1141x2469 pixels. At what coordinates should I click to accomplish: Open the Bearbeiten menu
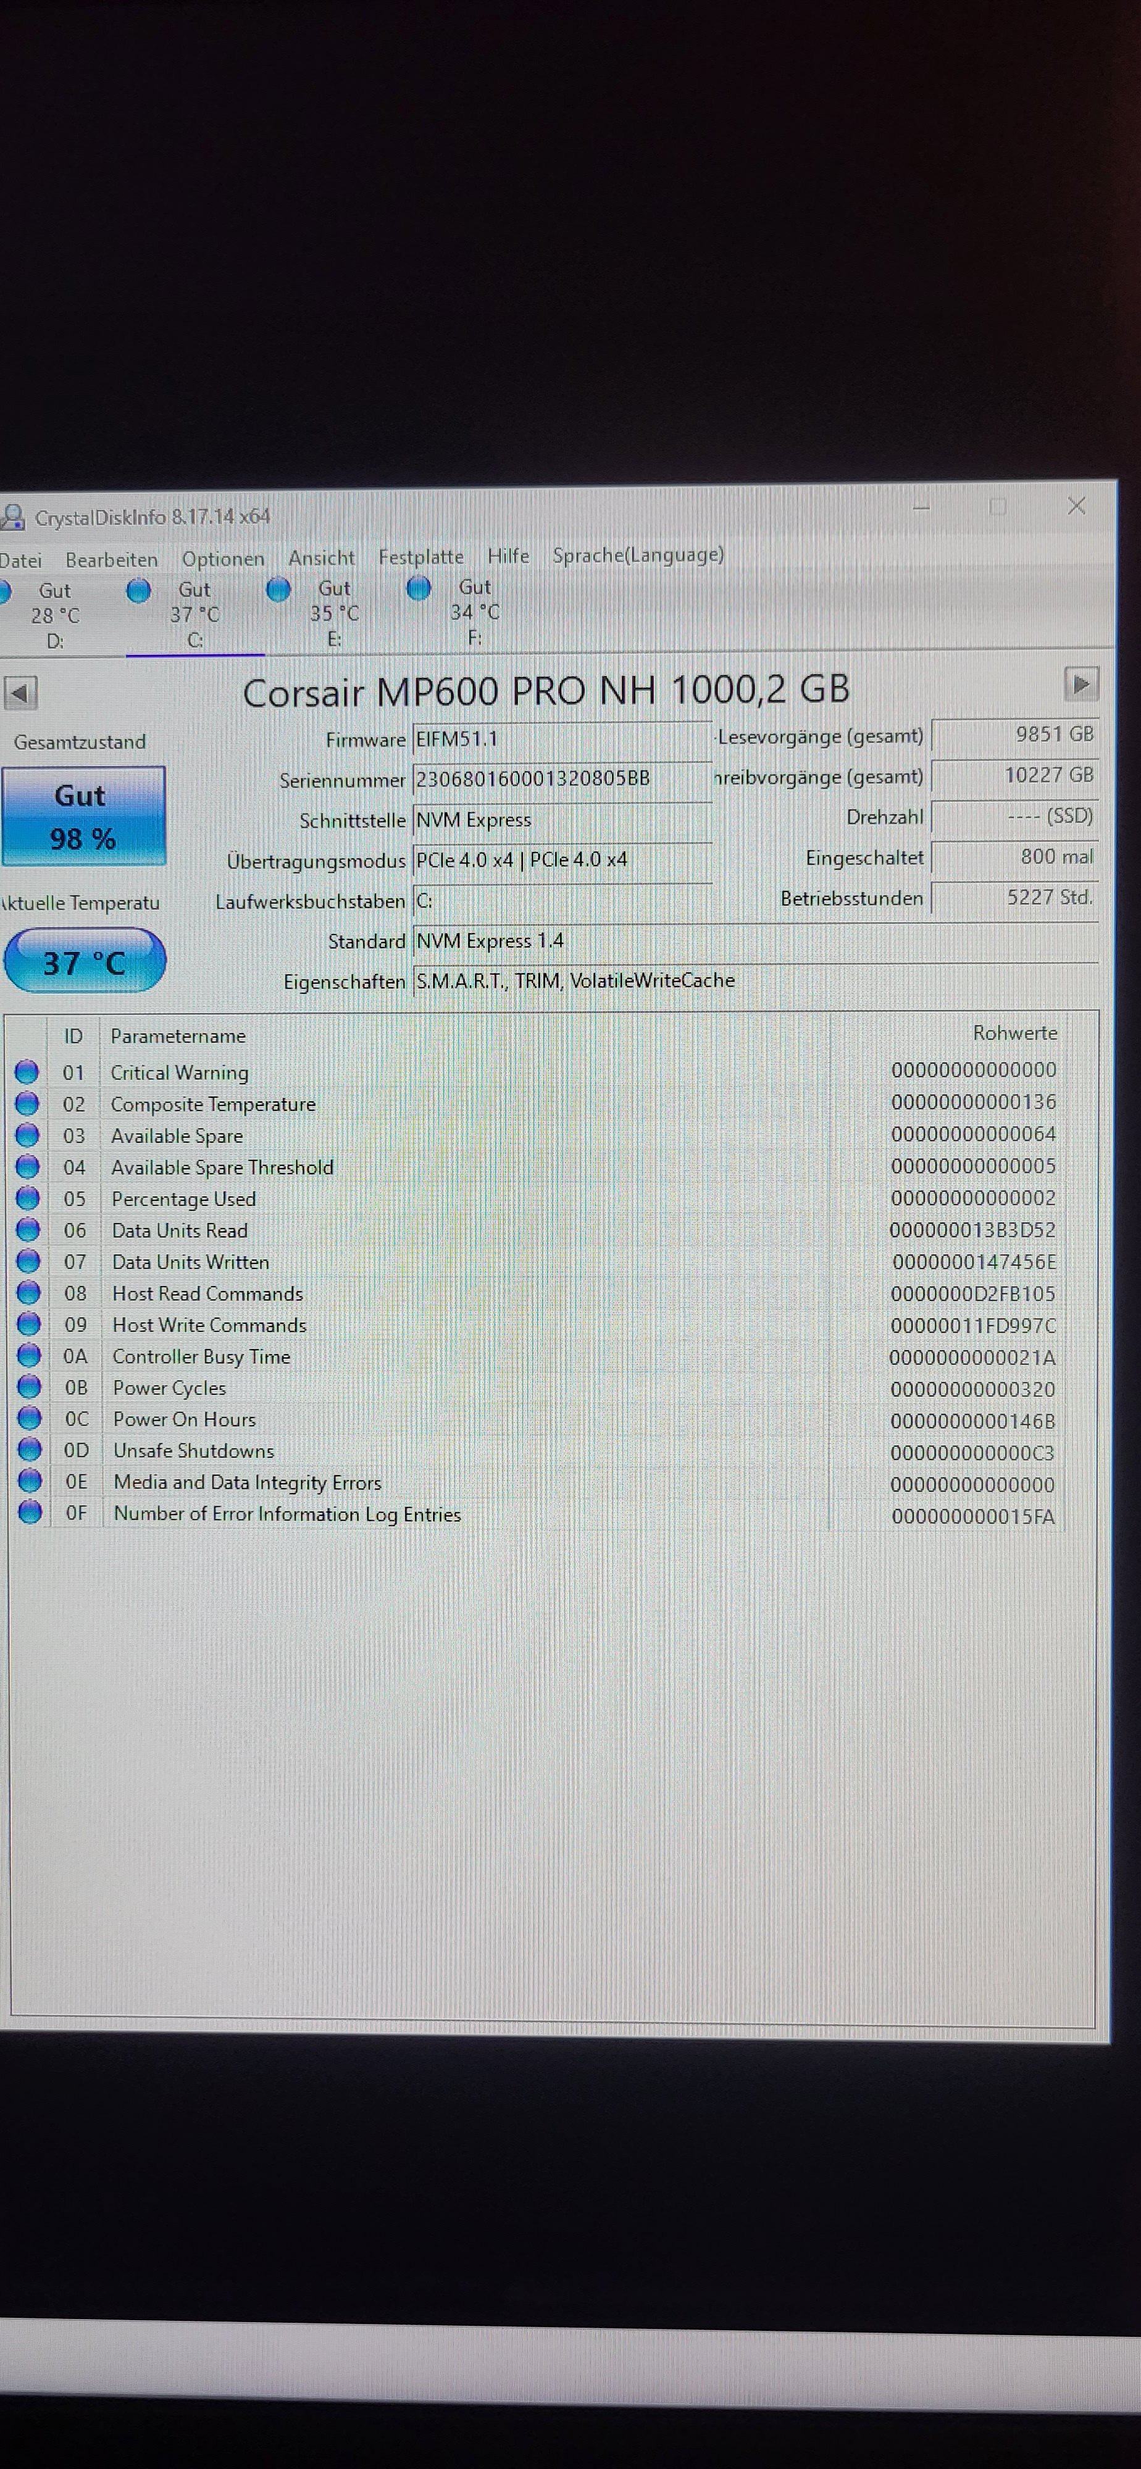point(111,560)
